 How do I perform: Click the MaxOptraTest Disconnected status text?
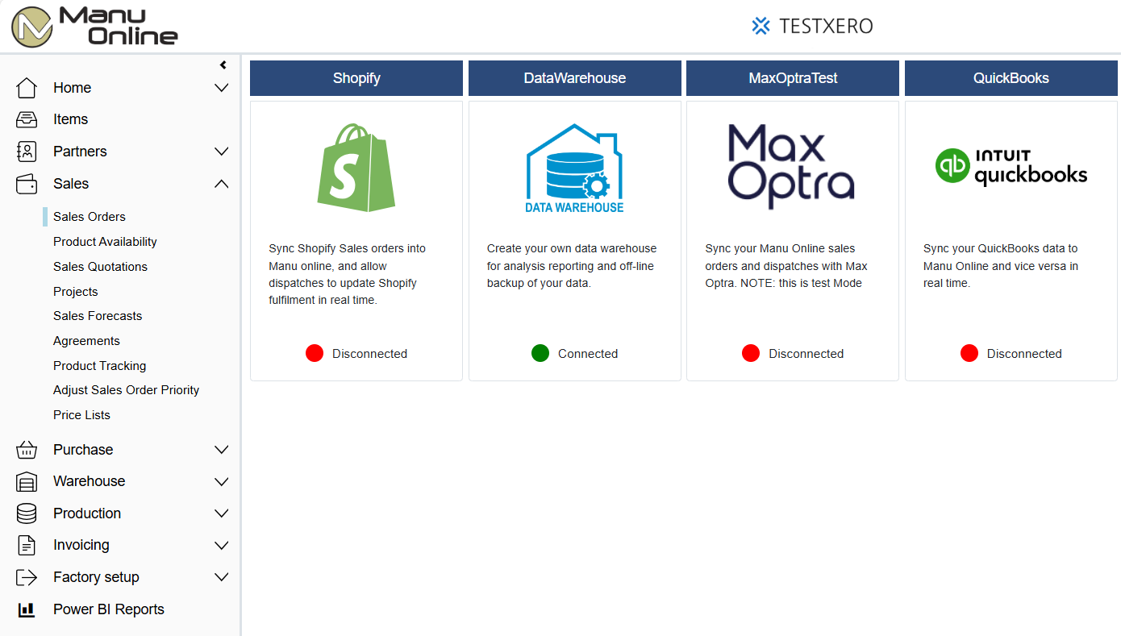(x=806, y=353)
